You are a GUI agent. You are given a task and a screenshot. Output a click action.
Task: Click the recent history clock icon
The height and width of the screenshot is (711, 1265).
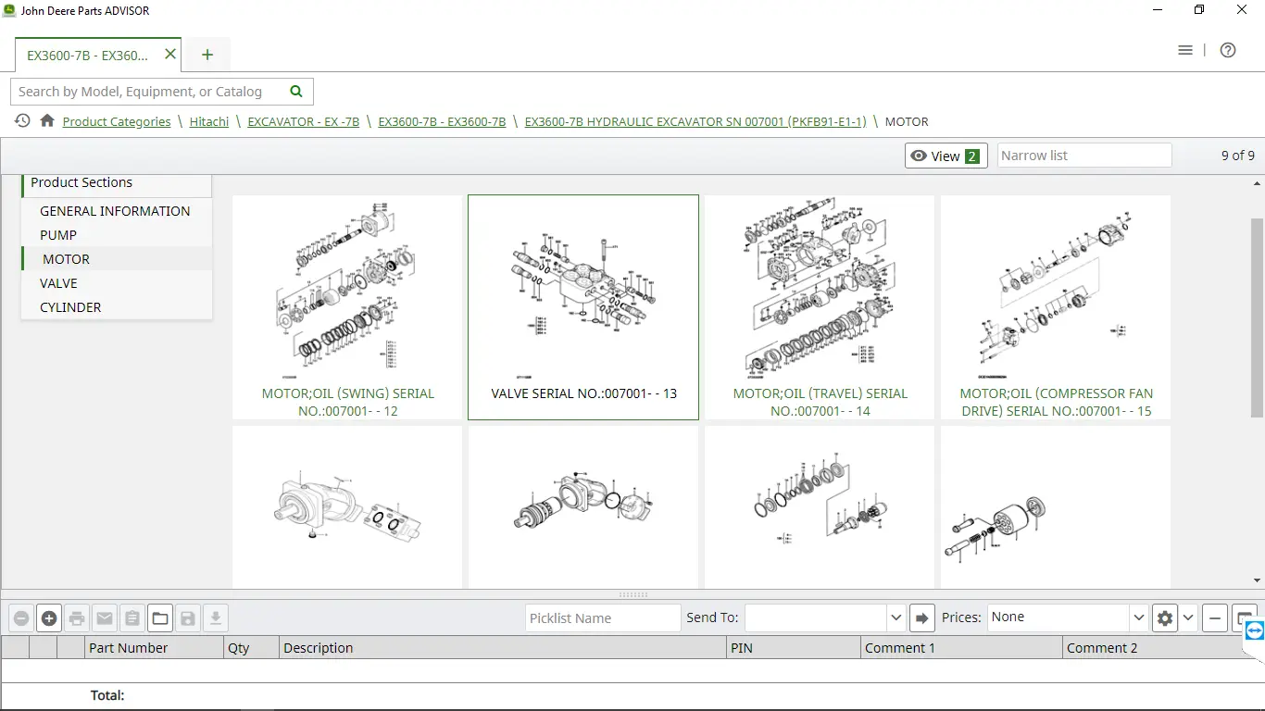tap(21, 121)
